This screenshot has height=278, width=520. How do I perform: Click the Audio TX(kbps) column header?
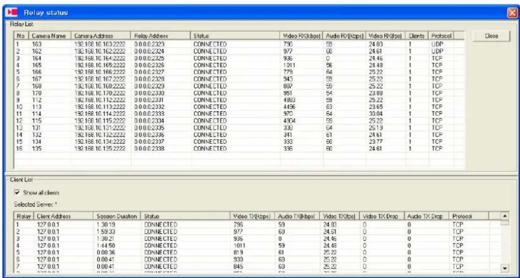coord(298,216)
